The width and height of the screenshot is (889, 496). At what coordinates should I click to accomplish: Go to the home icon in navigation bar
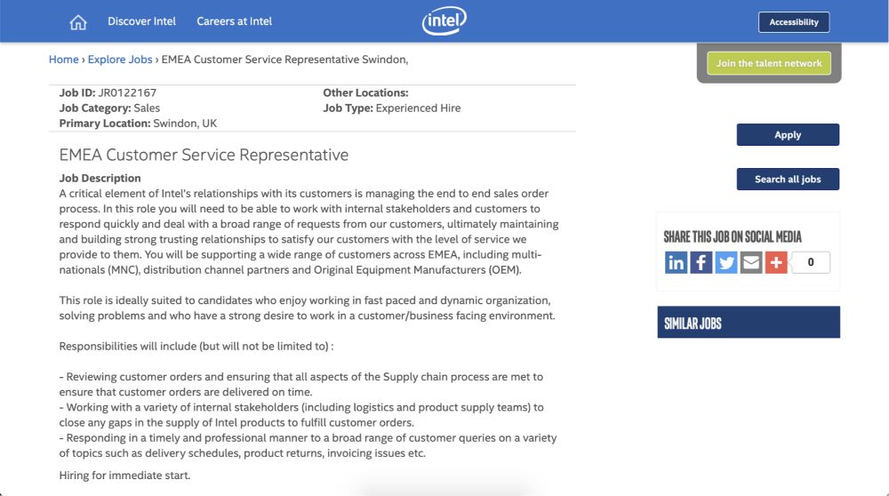tap(78, 22)
